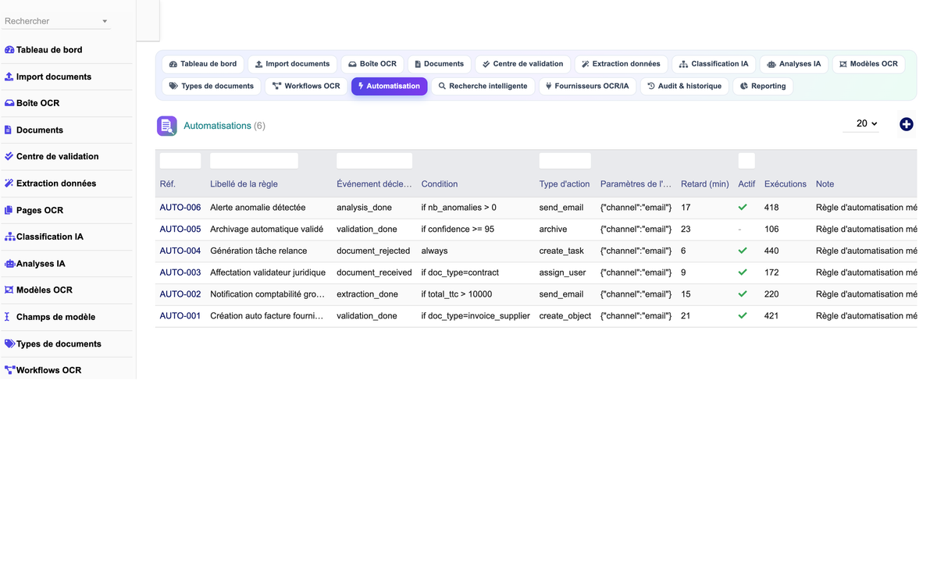Image resolution: width=937 pixels, height=580 pixels.
Task: Open the Rechercher dropdown in sidebar
Action: click(x=57, y=21)
